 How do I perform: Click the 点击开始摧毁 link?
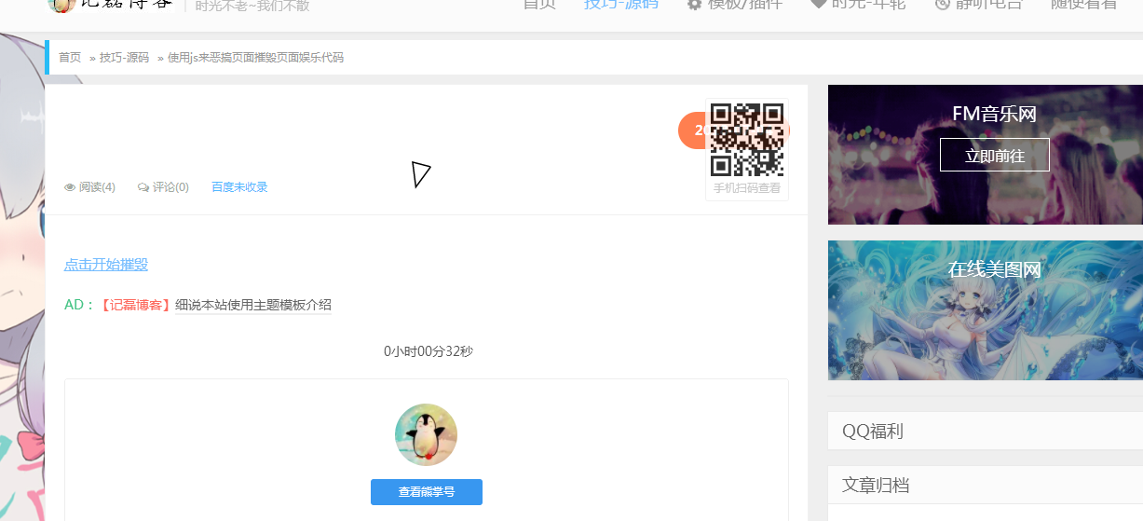(x=106, y=265)
